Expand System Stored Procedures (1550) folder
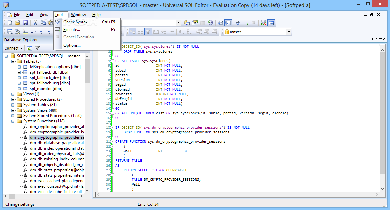390x210 pixels. (x=13, y=116)
